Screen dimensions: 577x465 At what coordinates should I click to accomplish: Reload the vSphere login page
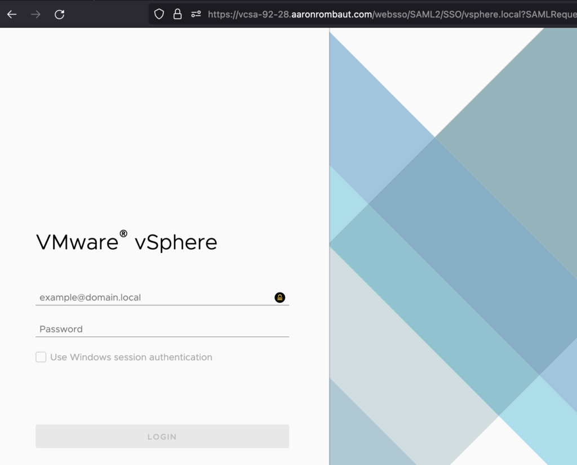[x=59, y=15]
